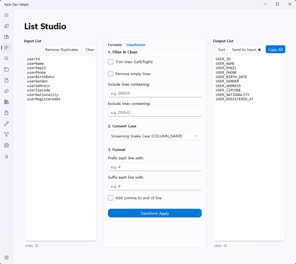
Task: Click userBirthDate in the input list
Action: click(x=41, y=77)
